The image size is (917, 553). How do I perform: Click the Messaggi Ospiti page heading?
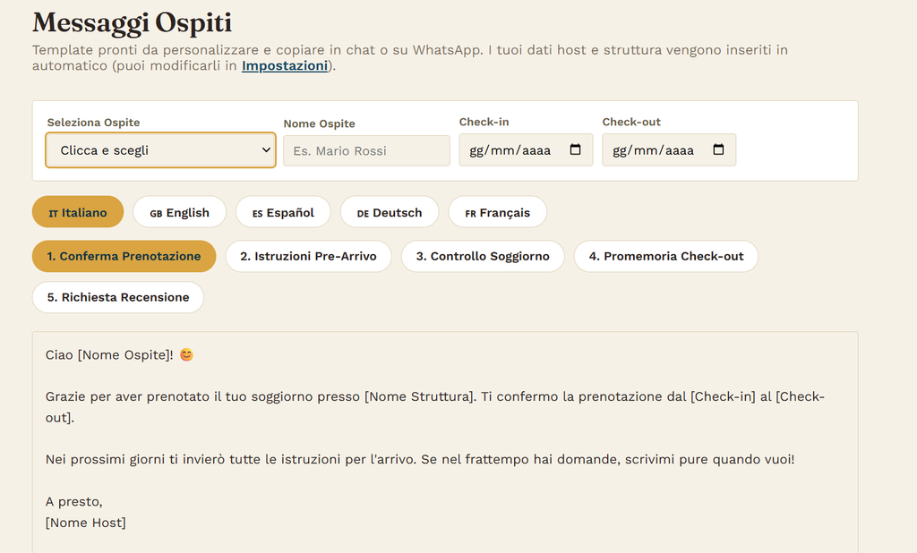[x=133, y=22]
